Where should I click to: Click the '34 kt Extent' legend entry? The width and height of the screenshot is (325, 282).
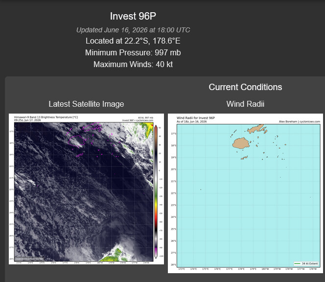(x=306, y=263)
